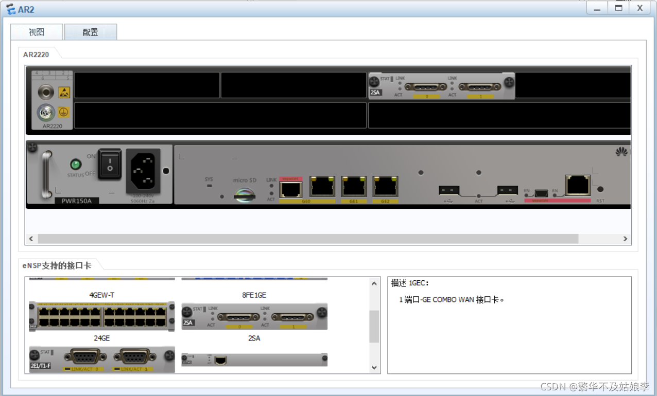The height and width of the screenshot is (396, 657).
Task: Click the AR2 application icon in the title bar
Action: (x=10, y=9)
